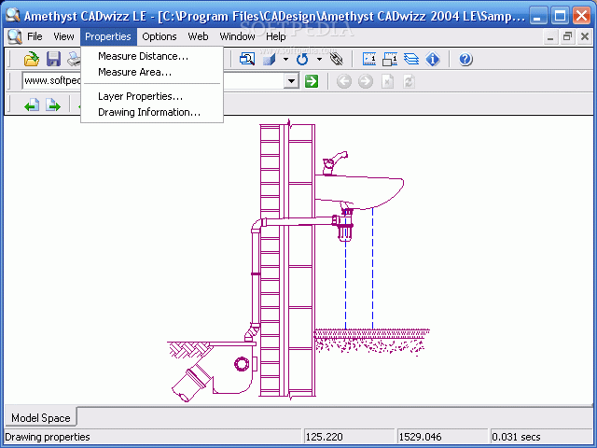Click the green Go arrow button
This screenshot has height=448, width=597.
coord(312,81)
